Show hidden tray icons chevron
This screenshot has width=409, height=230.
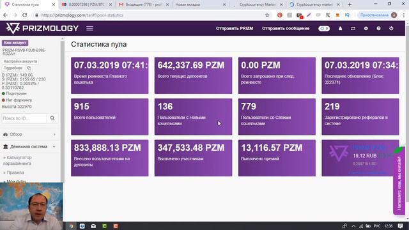(x=353, y=226)
